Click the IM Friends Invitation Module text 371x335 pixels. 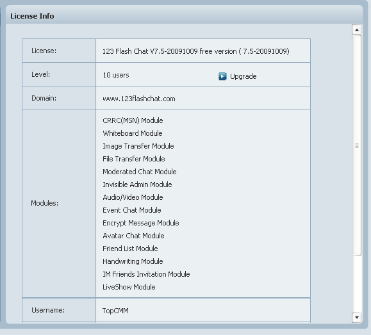[146, 274]
